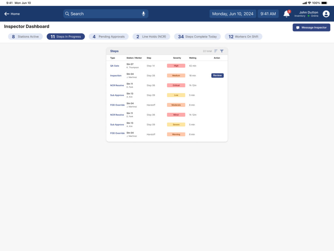This screenshot has height=251, width=334.
Task: Tap the magnifier search icon
Action: click(x=67, y=14)
